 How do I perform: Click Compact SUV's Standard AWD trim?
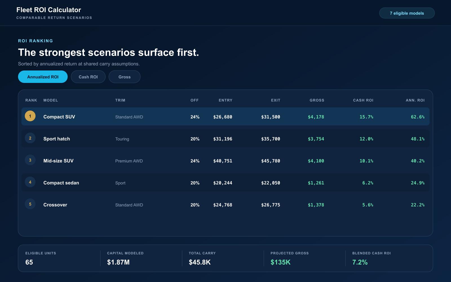pos(129,117)
